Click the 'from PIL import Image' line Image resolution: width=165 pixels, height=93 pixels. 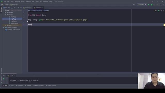(37, 15)
